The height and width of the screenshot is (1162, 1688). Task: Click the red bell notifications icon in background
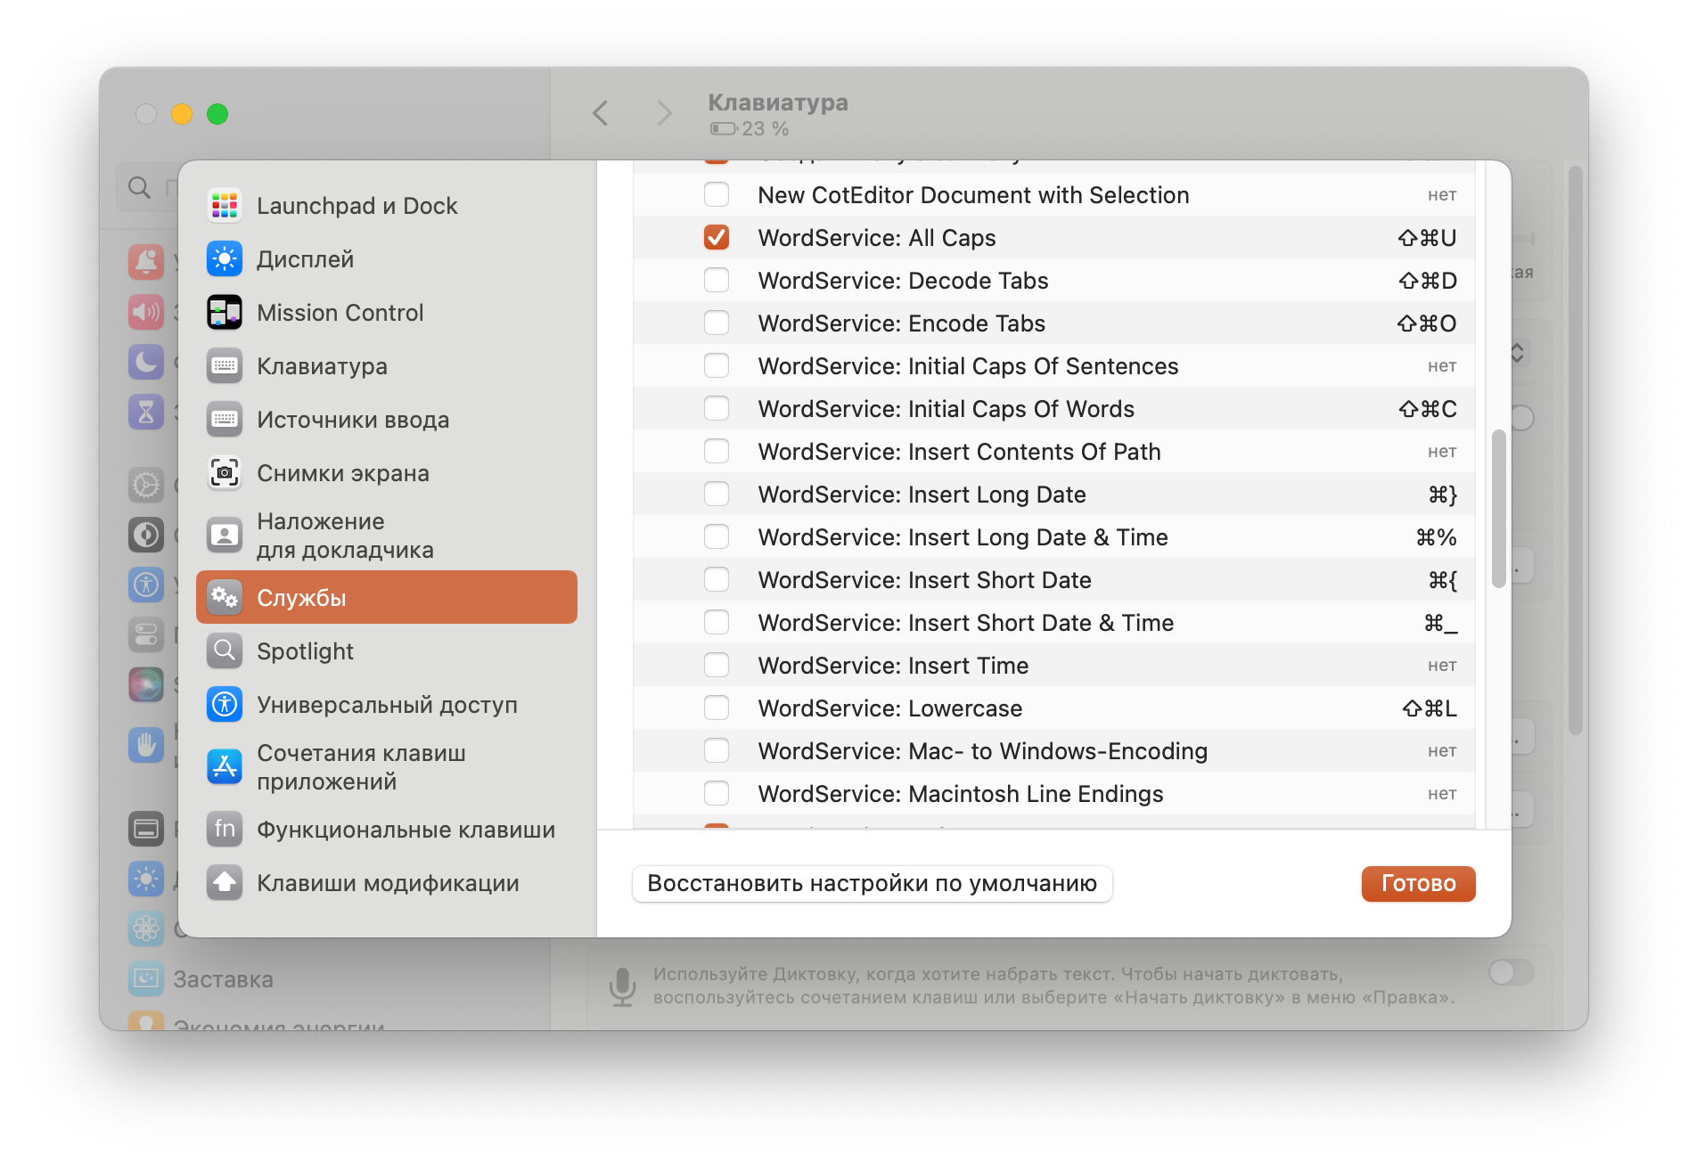[x=146, y=261]
